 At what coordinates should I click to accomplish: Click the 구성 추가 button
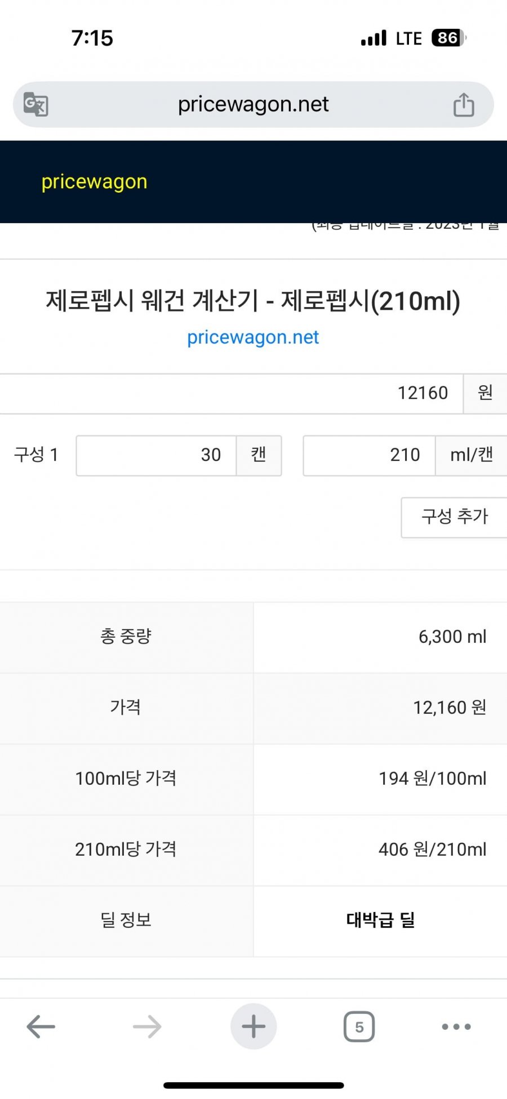pos(454,517)
